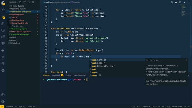Open the Manage gear menu
The width and height of the screenshot is (192, 108).
[x=3, y=101]
